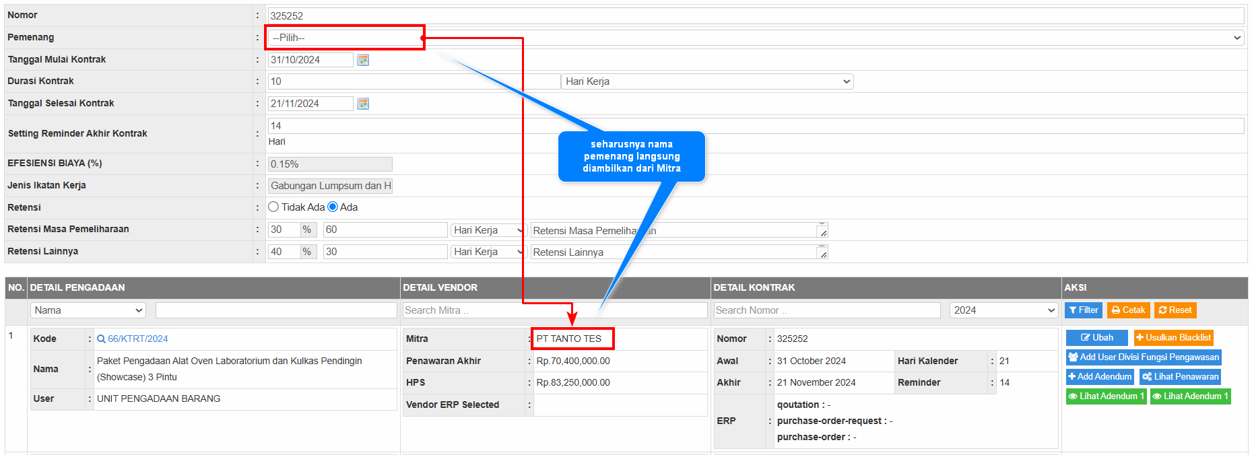The image size is (1252, 455).
Task: Open contract link 66/KTRT/2024
Action: pyautogui.click(x=138, y=339)
